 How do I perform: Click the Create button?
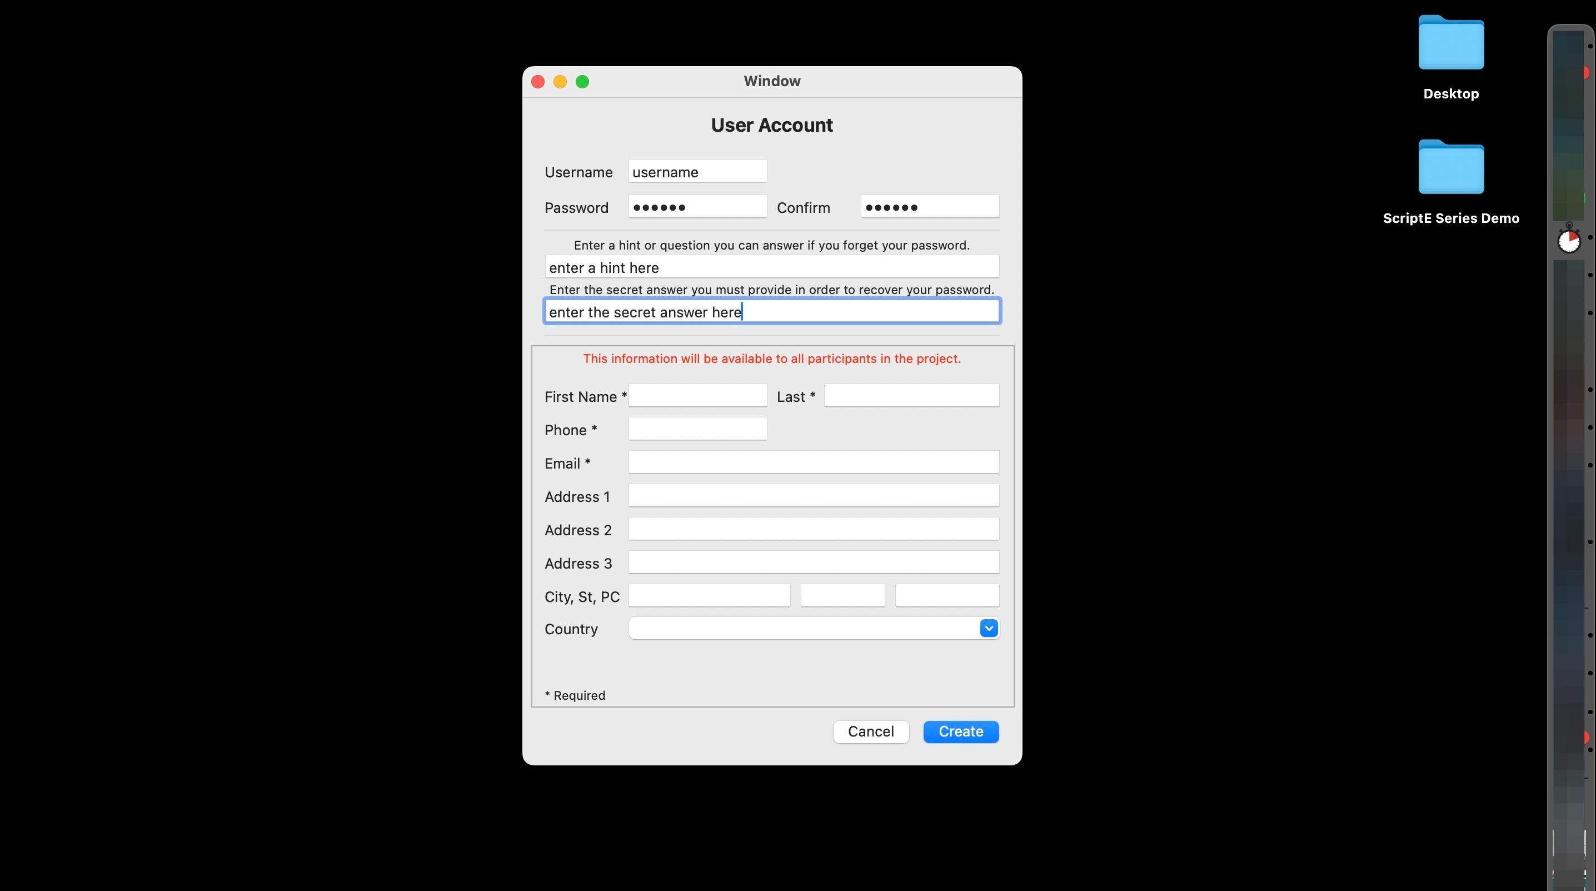coord(960,732)
